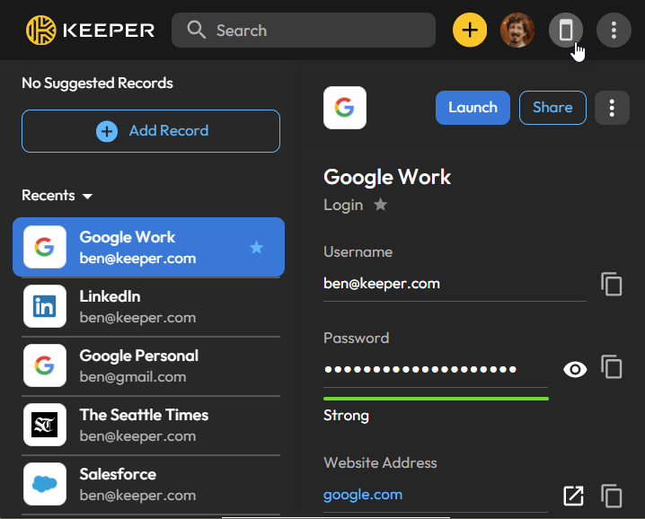Open google.com via external link icon
This screenshot has width=645, height=519.
[573, 496]
